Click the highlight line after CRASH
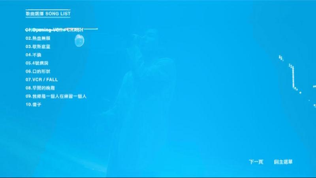 click(91, 29)
